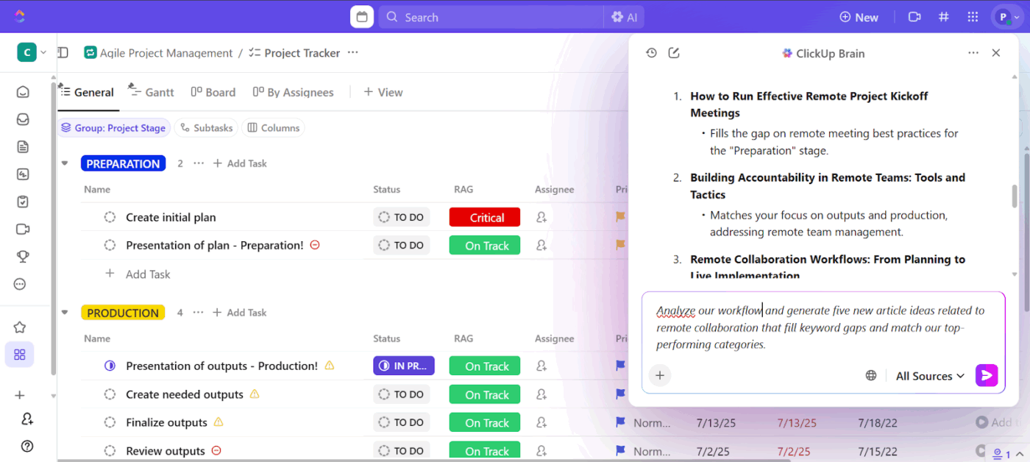Click the New button in the top bar

click(x=859, y=16)
